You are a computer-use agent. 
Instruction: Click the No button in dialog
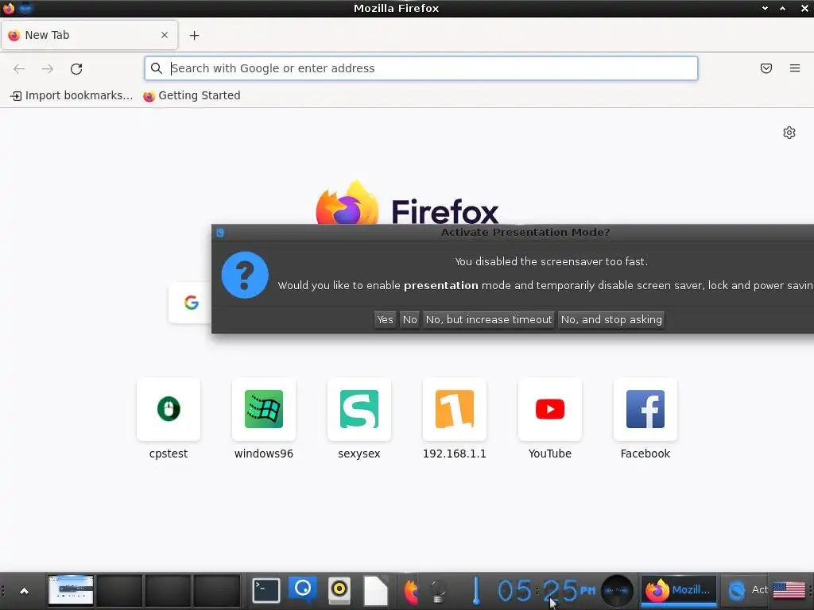409,319
